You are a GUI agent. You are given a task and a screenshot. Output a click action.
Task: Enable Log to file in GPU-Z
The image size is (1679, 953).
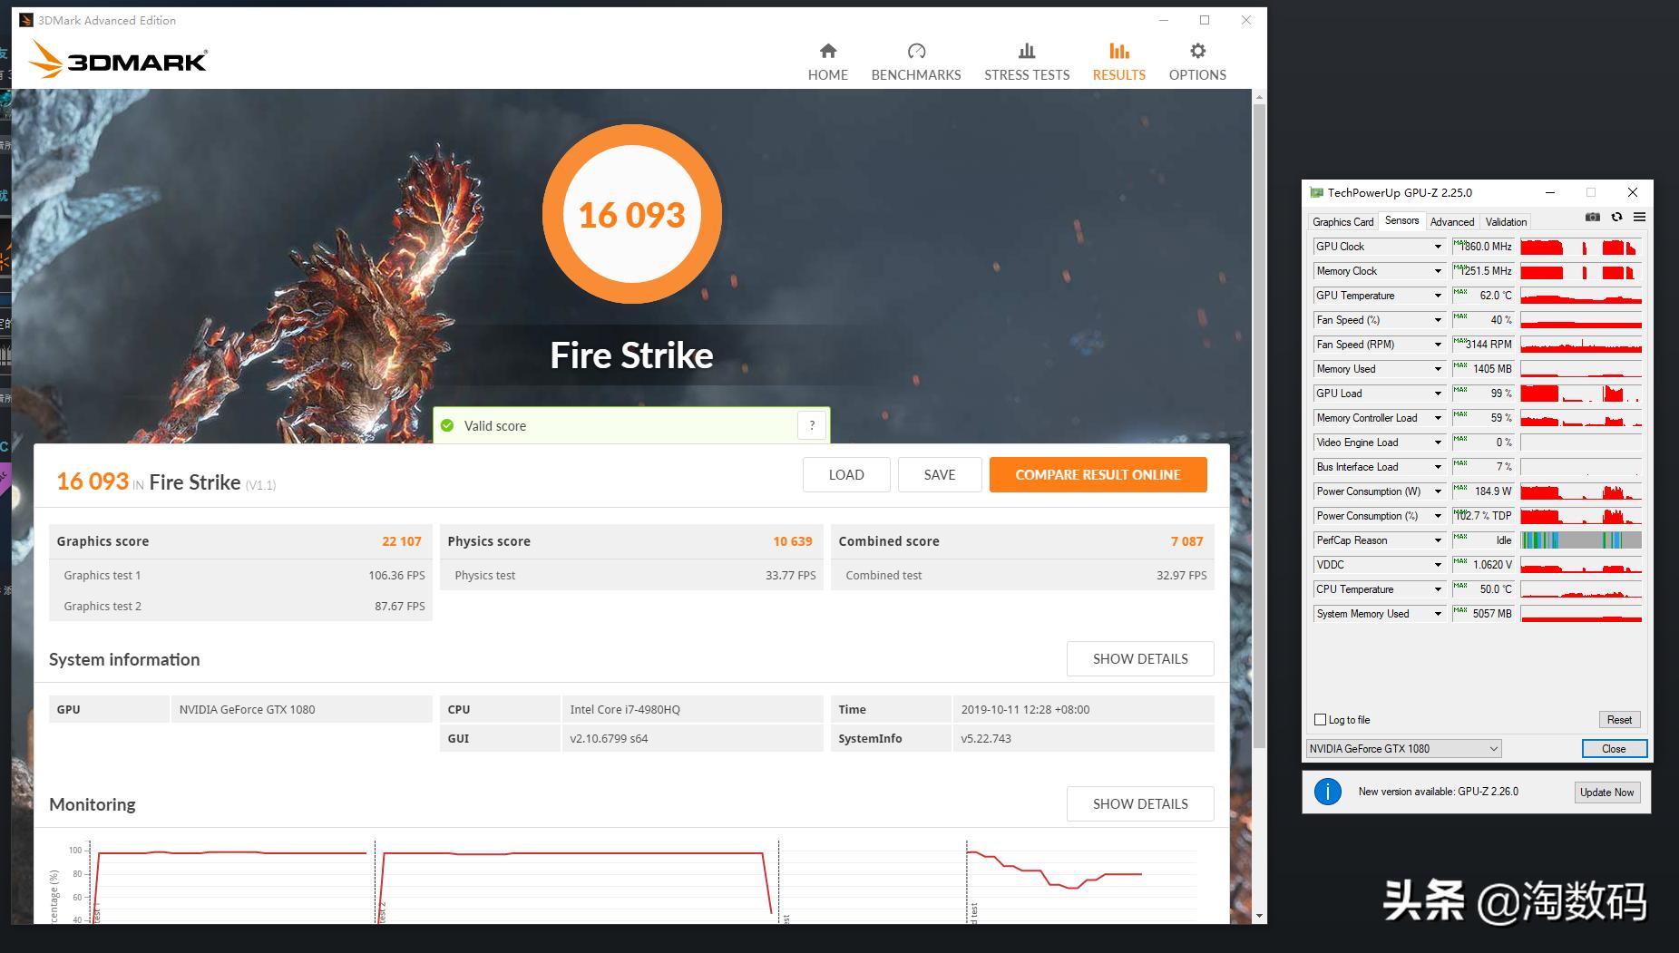tap(1320, 719)
